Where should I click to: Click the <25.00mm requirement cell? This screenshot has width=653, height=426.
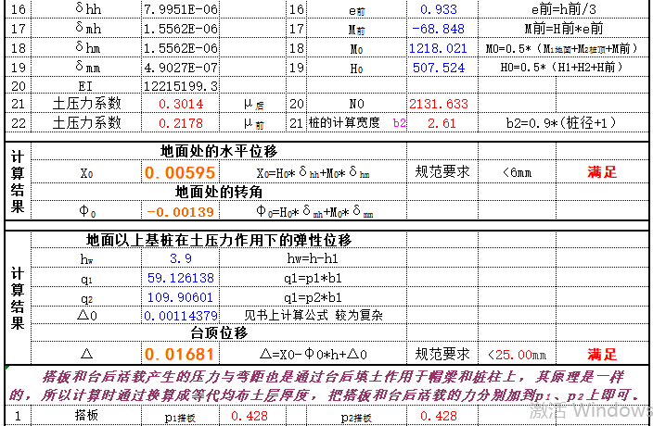coord(517,354)
